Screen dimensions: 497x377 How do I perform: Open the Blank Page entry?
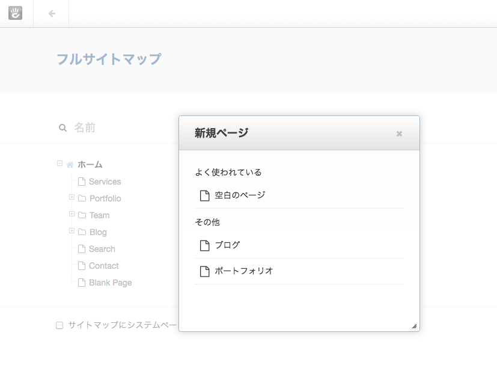(111, 283)
